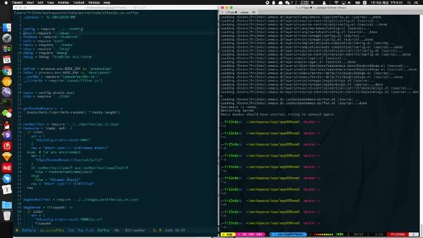Open Google Chrome from the dock
The height and width of the screenshot is (238, 423).
click(x=7, y=71)
